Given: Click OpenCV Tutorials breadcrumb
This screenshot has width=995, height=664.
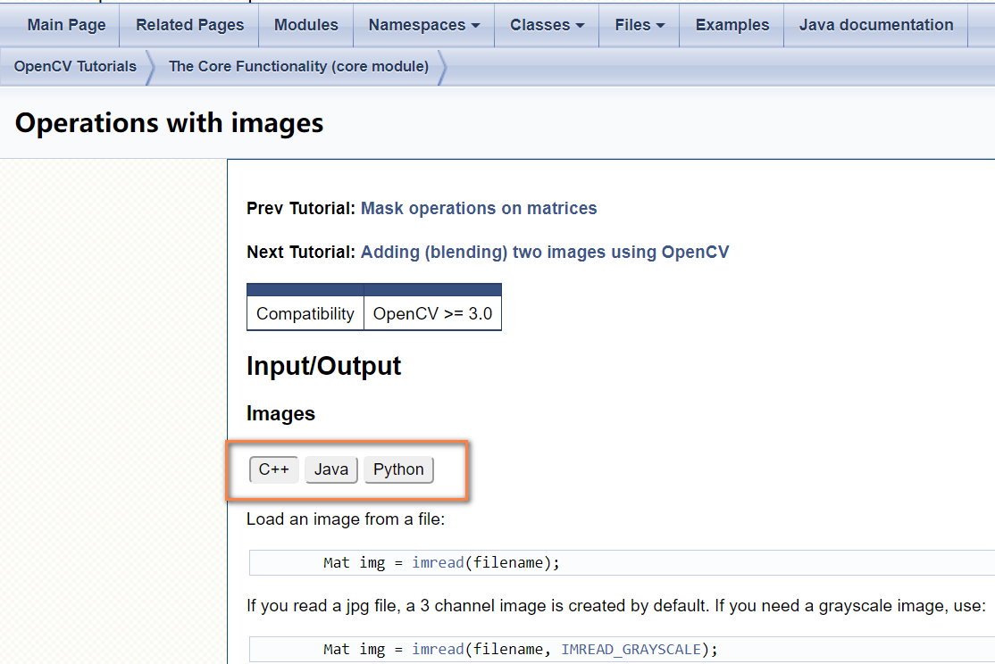Looking at the screenshot, I should click(x=75, y=67).
